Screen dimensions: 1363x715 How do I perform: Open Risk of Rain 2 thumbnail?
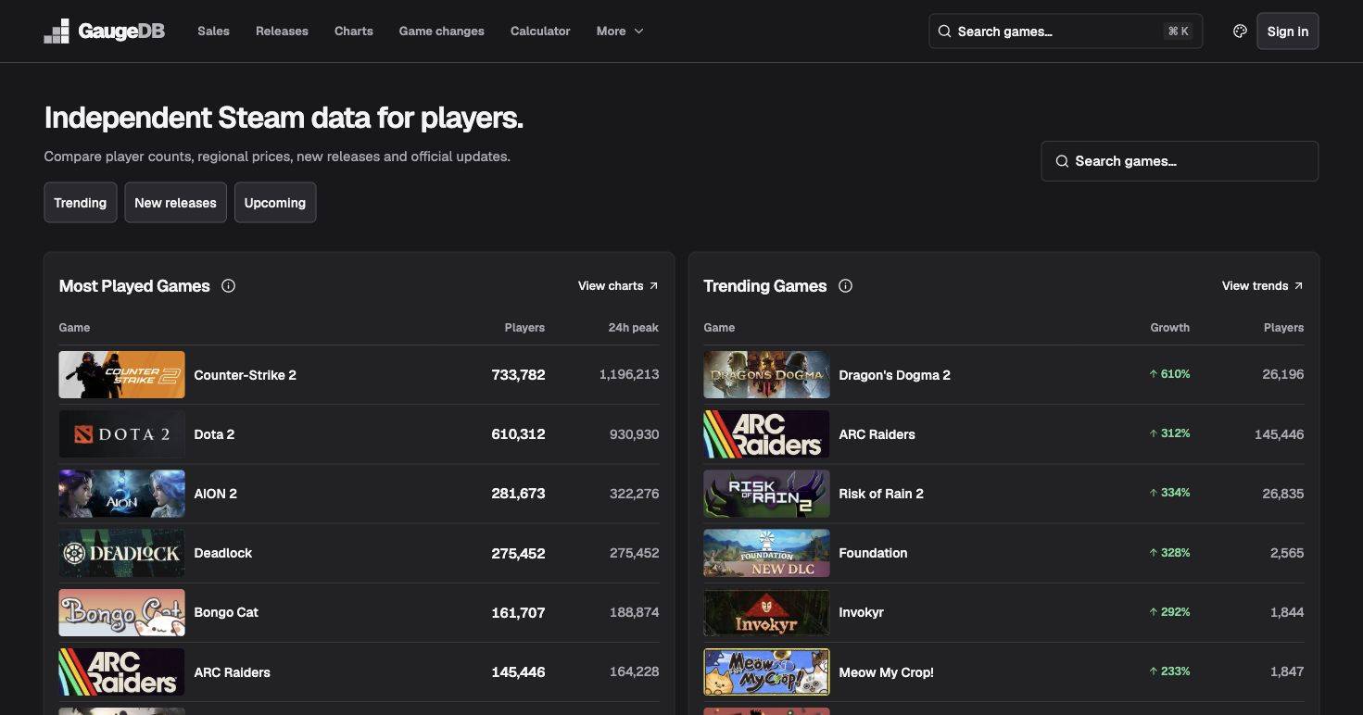click(x=766, y=494)
